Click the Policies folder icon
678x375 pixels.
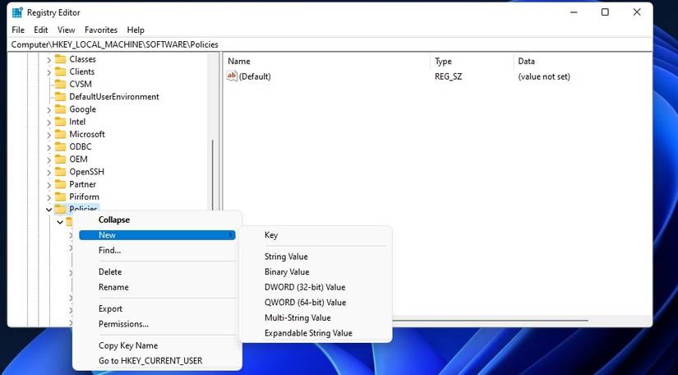(x=61, y=210)
